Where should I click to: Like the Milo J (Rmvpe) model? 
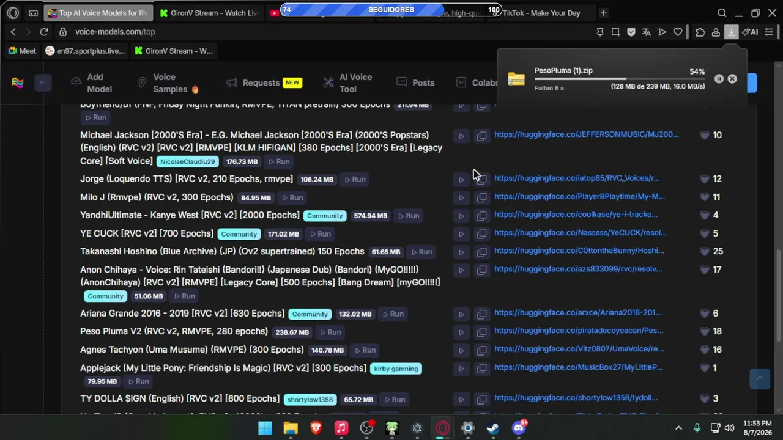click(704, 197)
